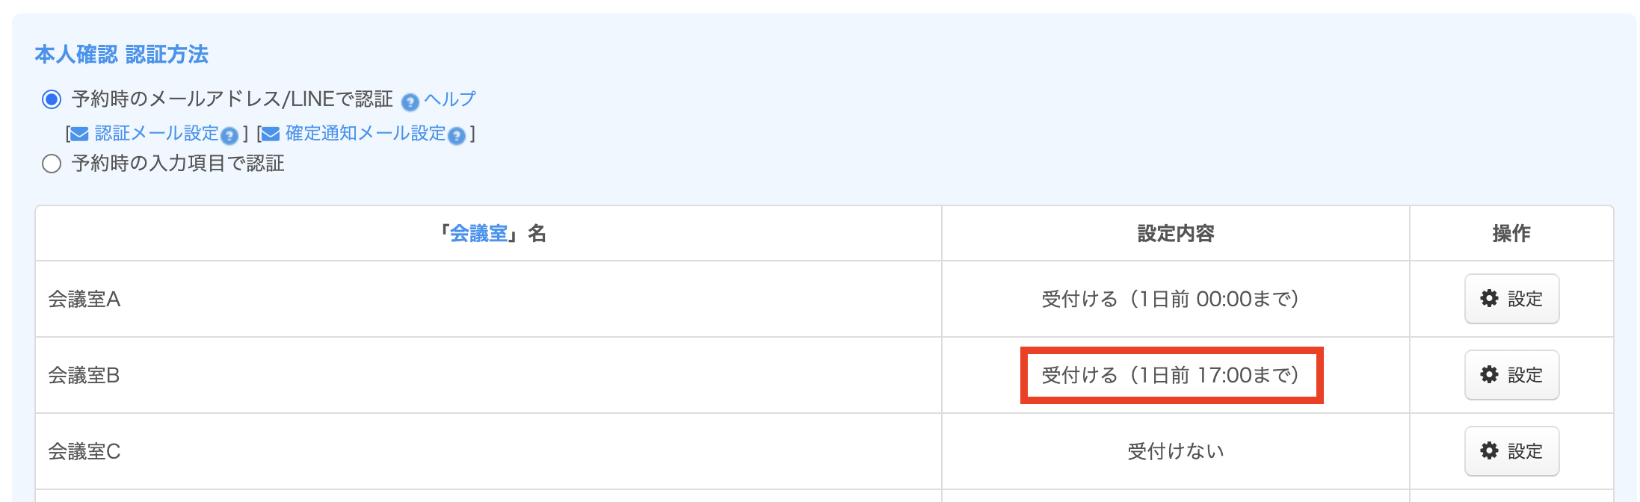Screen dimensions: 1640x502
Task: Click envelope icon for 確定通知メール設定
Action: 270,134
